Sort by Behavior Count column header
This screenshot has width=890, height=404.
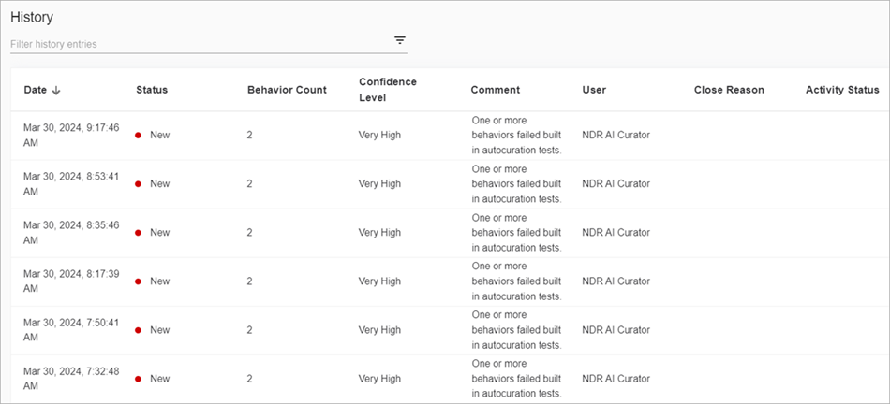[x=287, y=90]
